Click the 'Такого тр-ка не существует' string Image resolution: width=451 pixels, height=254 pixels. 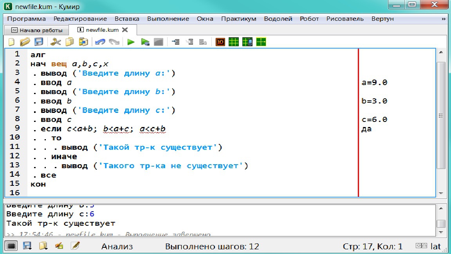171,166
